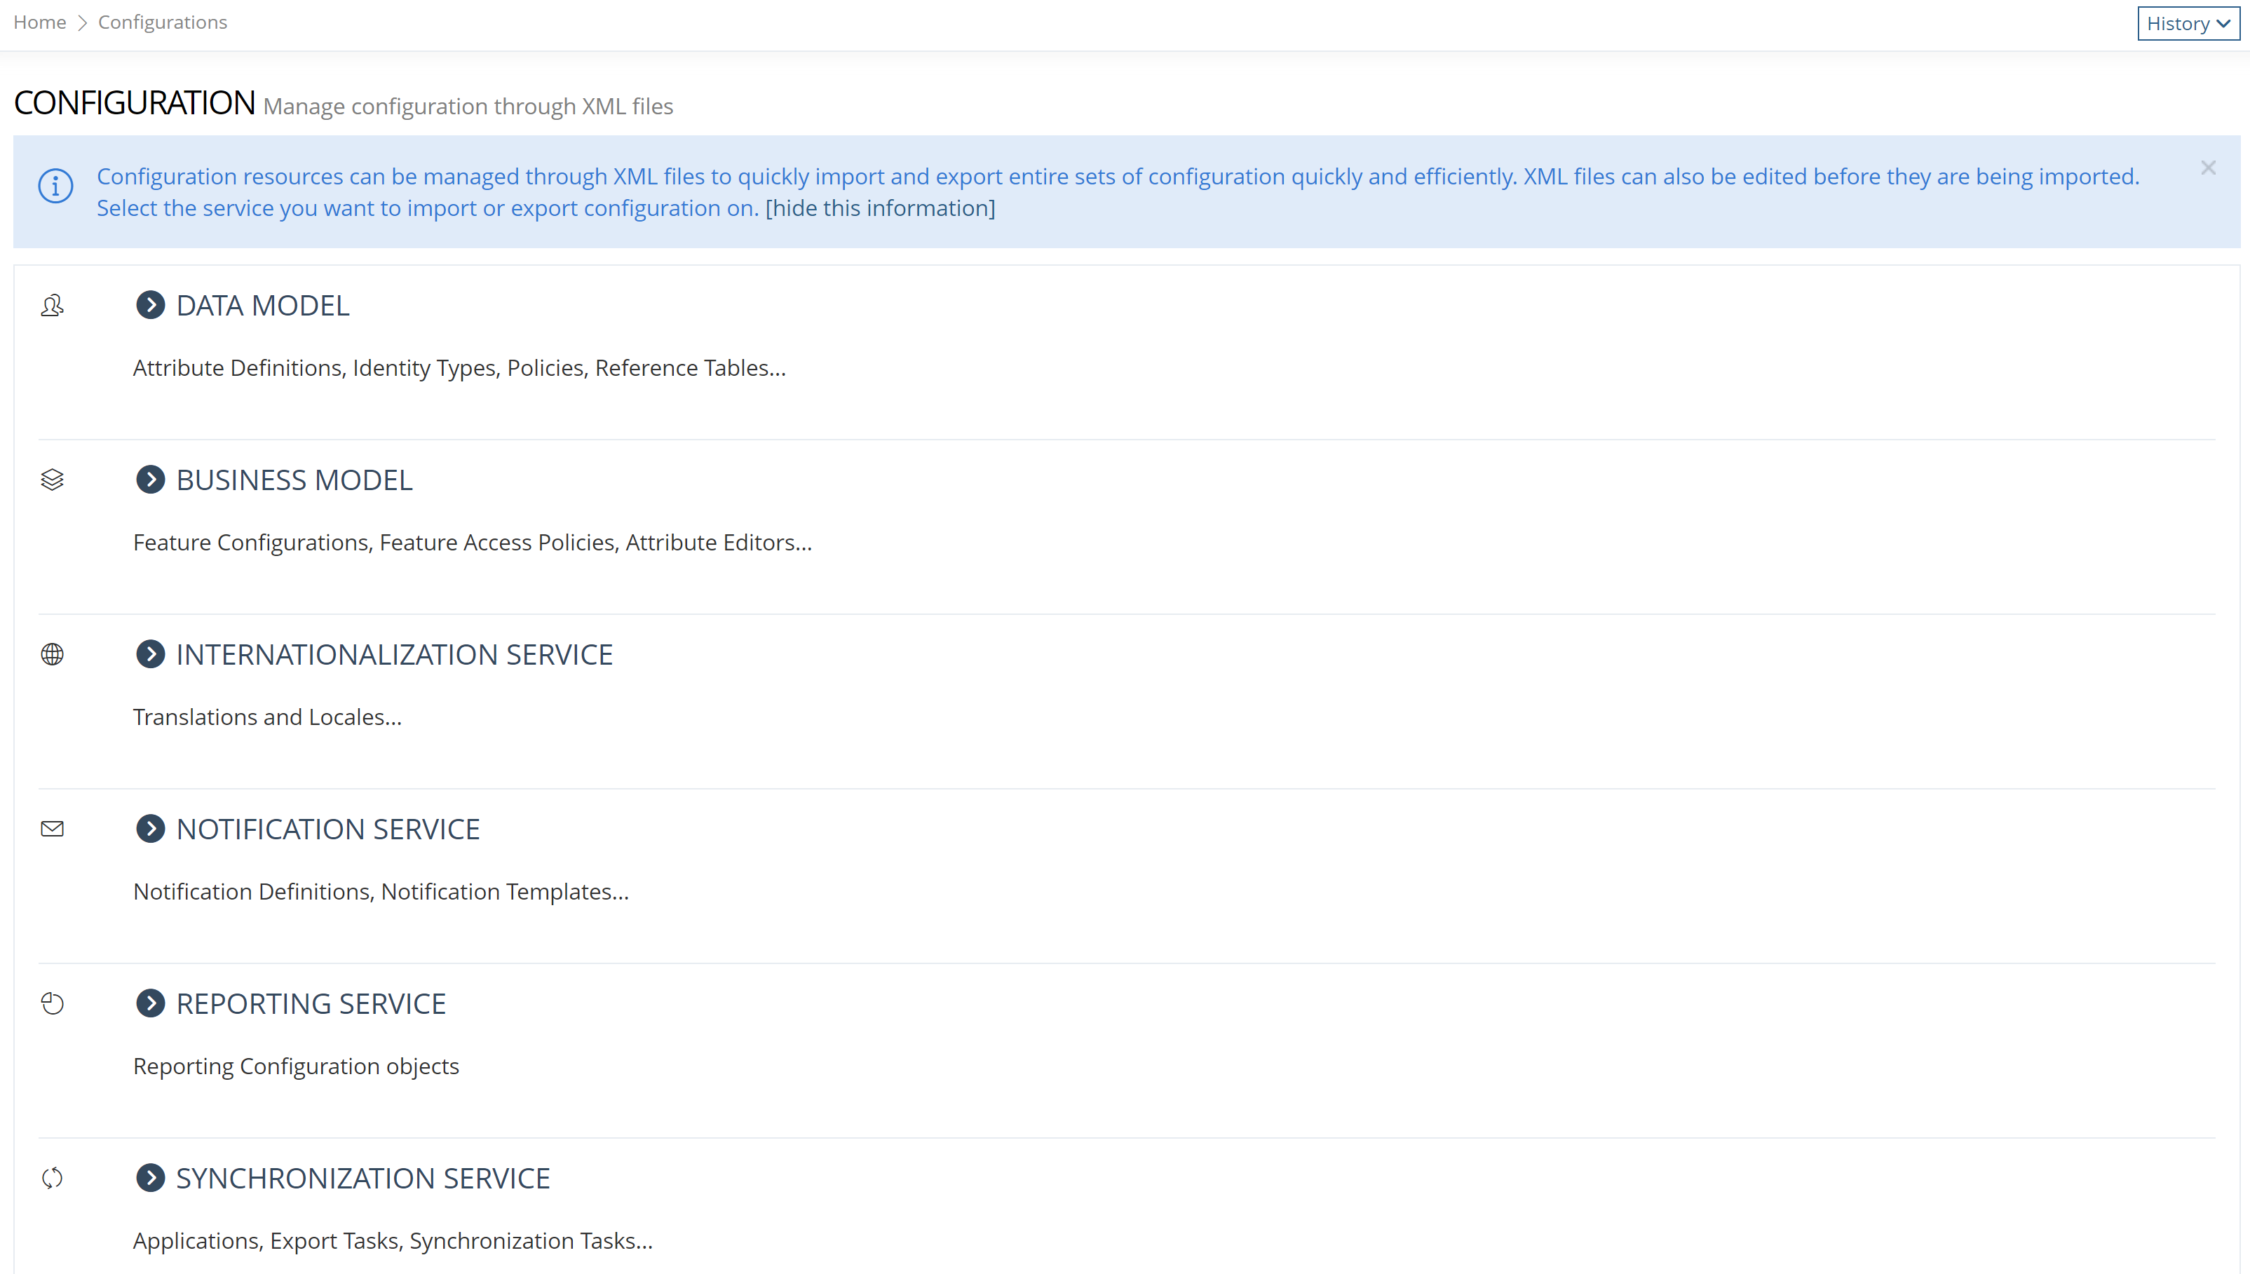Click the Business Model layers icon
This screenshot has height=1274, width=2250.
pyautogui.click(x=53, y=480)
